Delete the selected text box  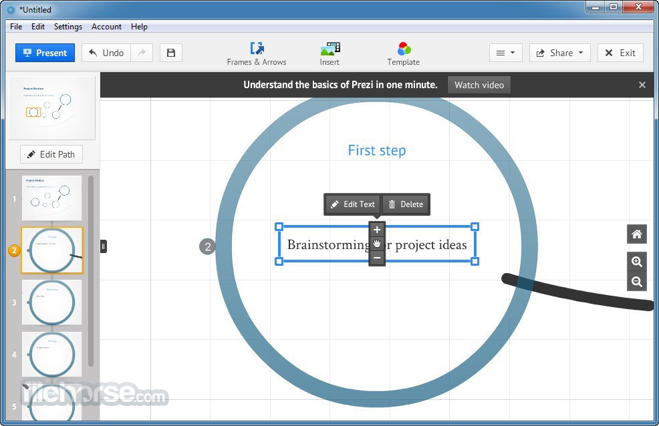coord(406,204)
